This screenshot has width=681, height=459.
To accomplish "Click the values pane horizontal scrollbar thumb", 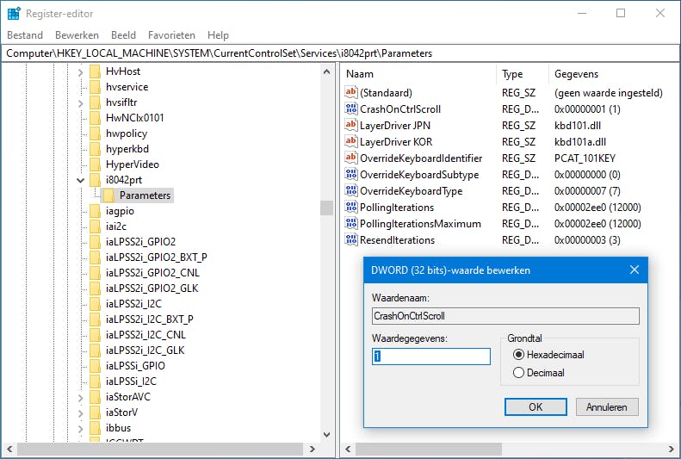I will point(428,449).
